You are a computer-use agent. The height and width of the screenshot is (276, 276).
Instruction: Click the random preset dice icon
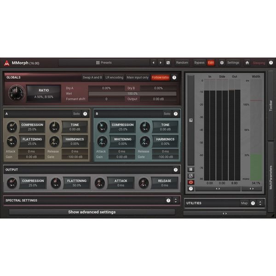tap(168, 63)
